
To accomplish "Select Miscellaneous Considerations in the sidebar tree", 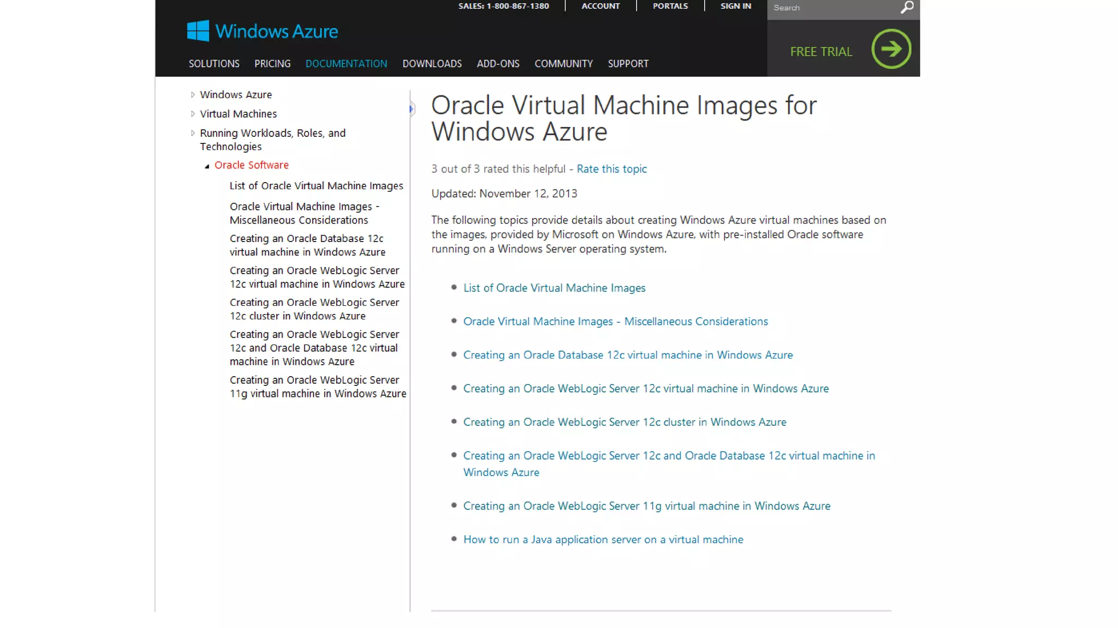I will coord(304,213).
